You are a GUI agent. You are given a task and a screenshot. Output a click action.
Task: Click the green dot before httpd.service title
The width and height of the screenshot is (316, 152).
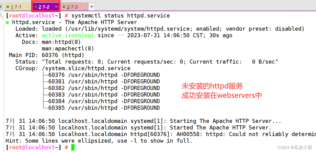(7, 23)
